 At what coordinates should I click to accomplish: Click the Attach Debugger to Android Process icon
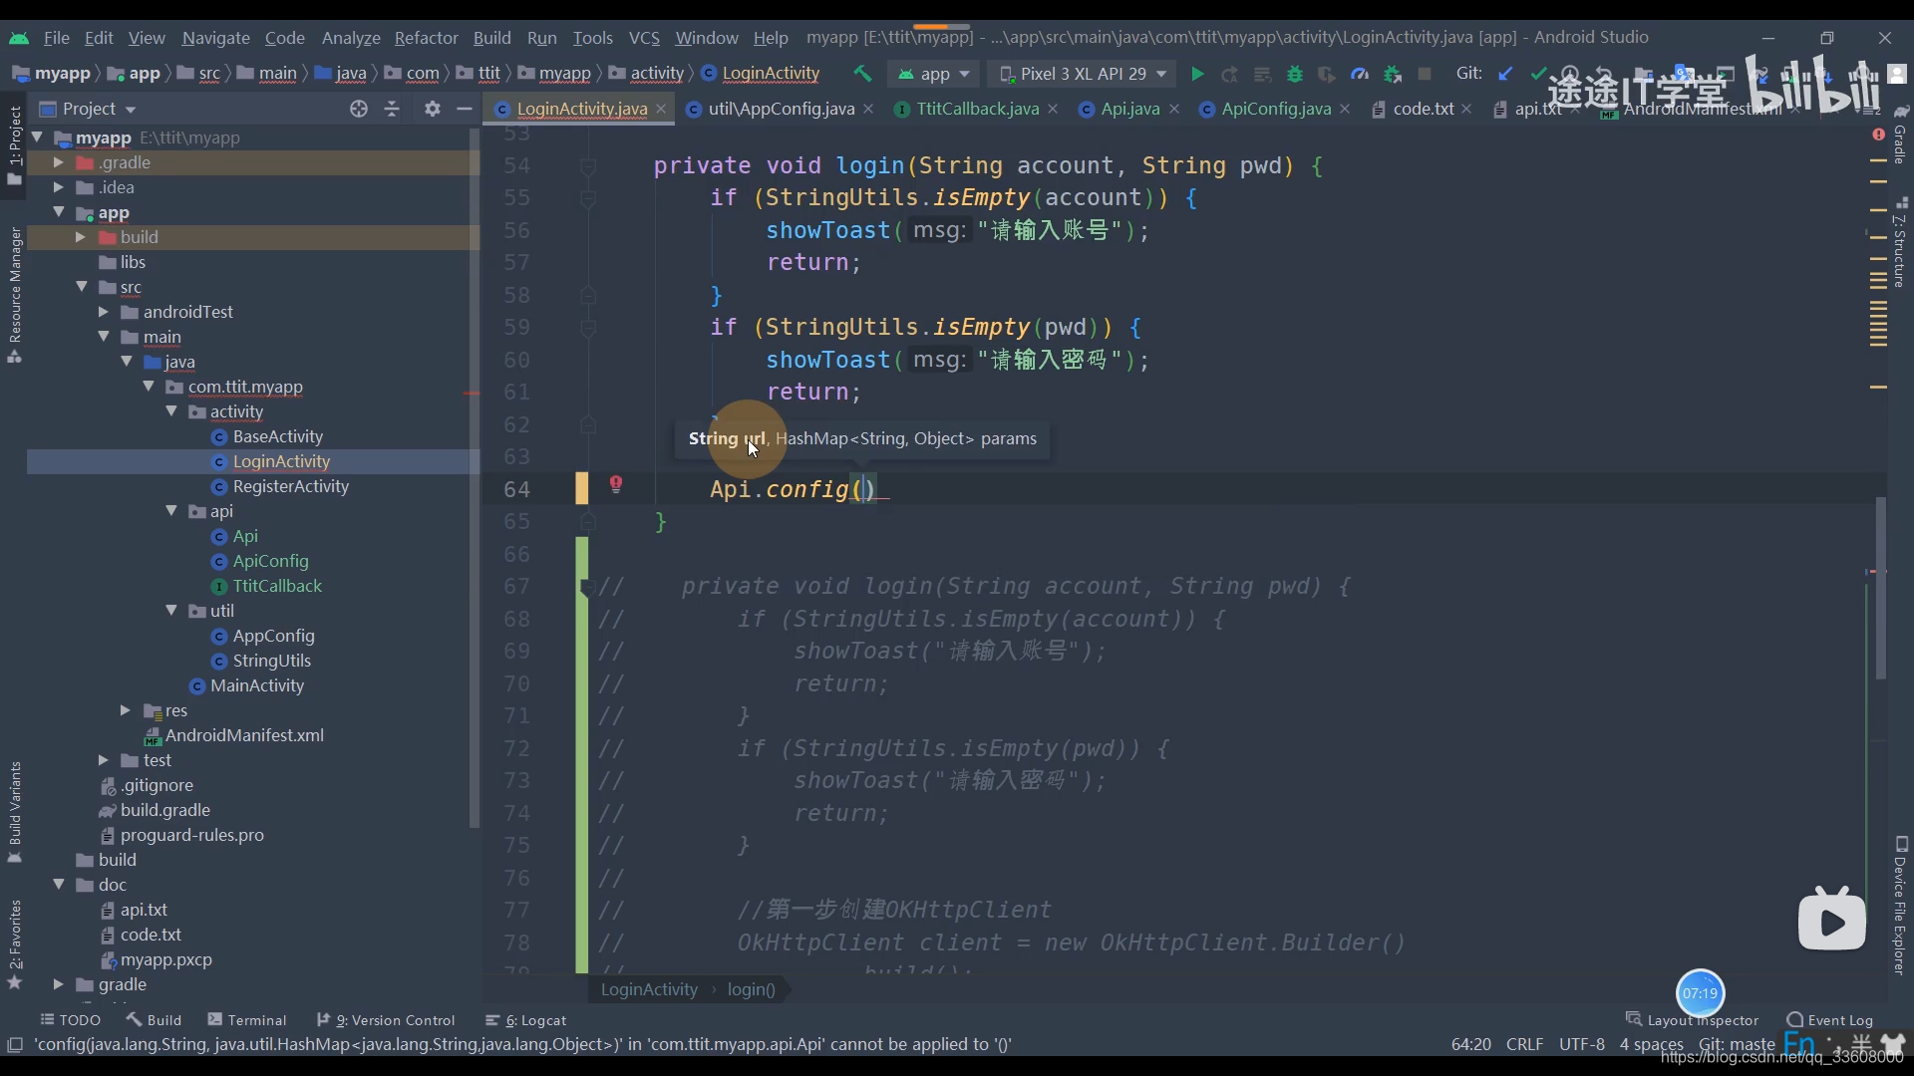(x=1393, y=74)
